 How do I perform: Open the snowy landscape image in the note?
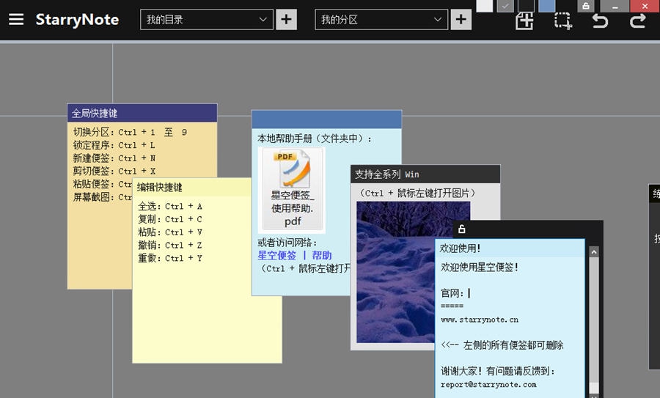[x=396, y=272]
